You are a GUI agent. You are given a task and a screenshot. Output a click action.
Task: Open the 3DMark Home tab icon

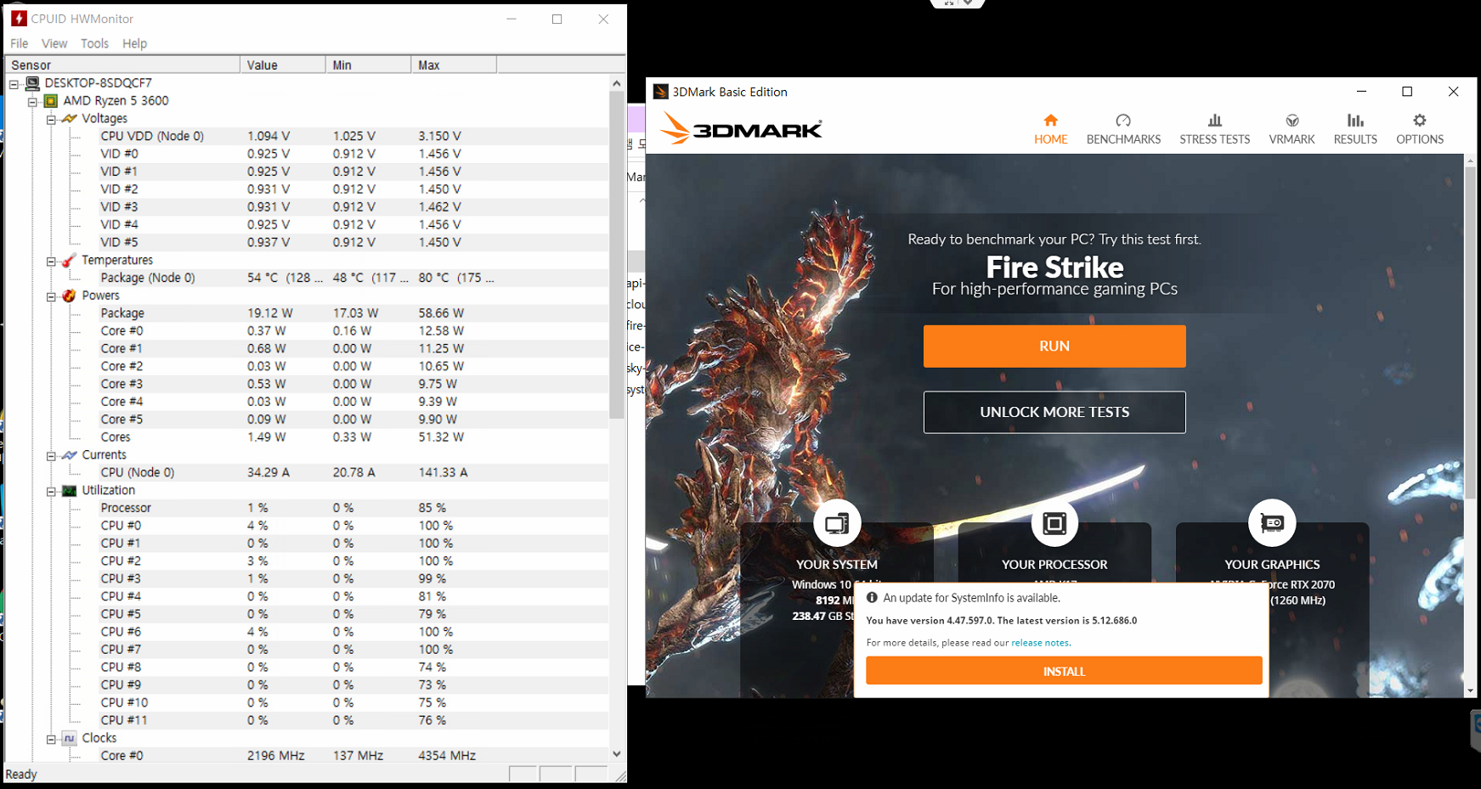click(1050, 121)
